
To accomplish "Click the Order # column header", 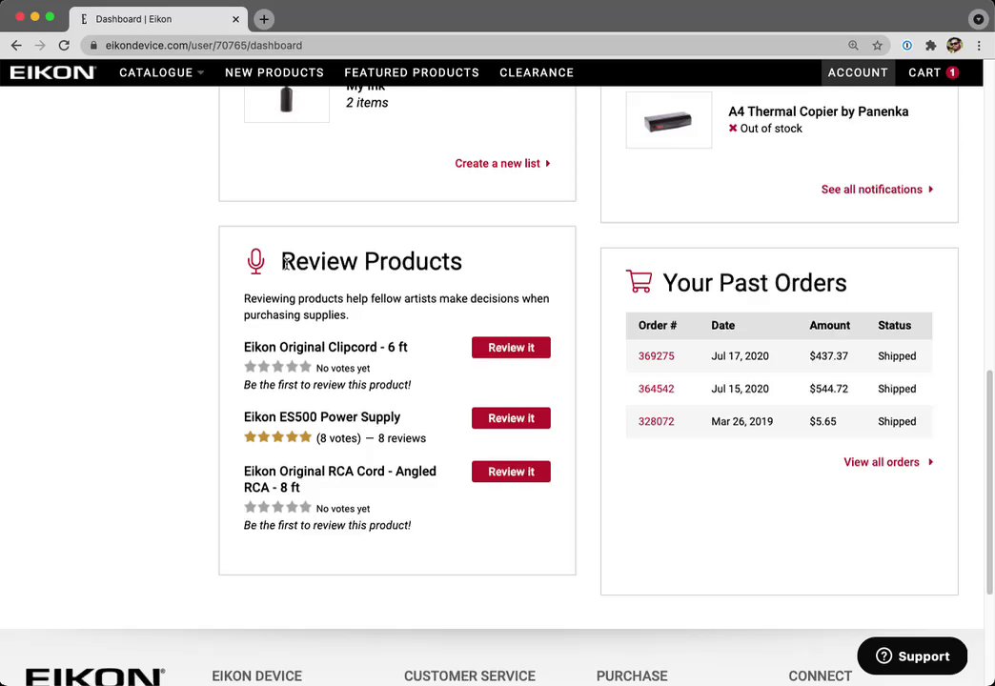I will (658, 325).
